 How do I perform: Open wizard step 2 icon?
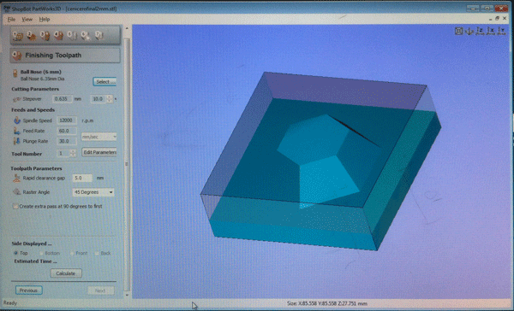[x=32, y=36]
